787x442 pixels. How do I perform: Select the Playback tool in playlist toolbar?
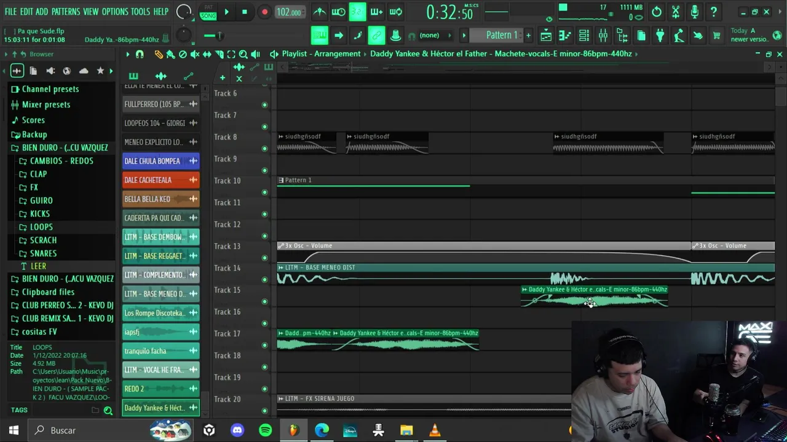[x=256, y=54]
